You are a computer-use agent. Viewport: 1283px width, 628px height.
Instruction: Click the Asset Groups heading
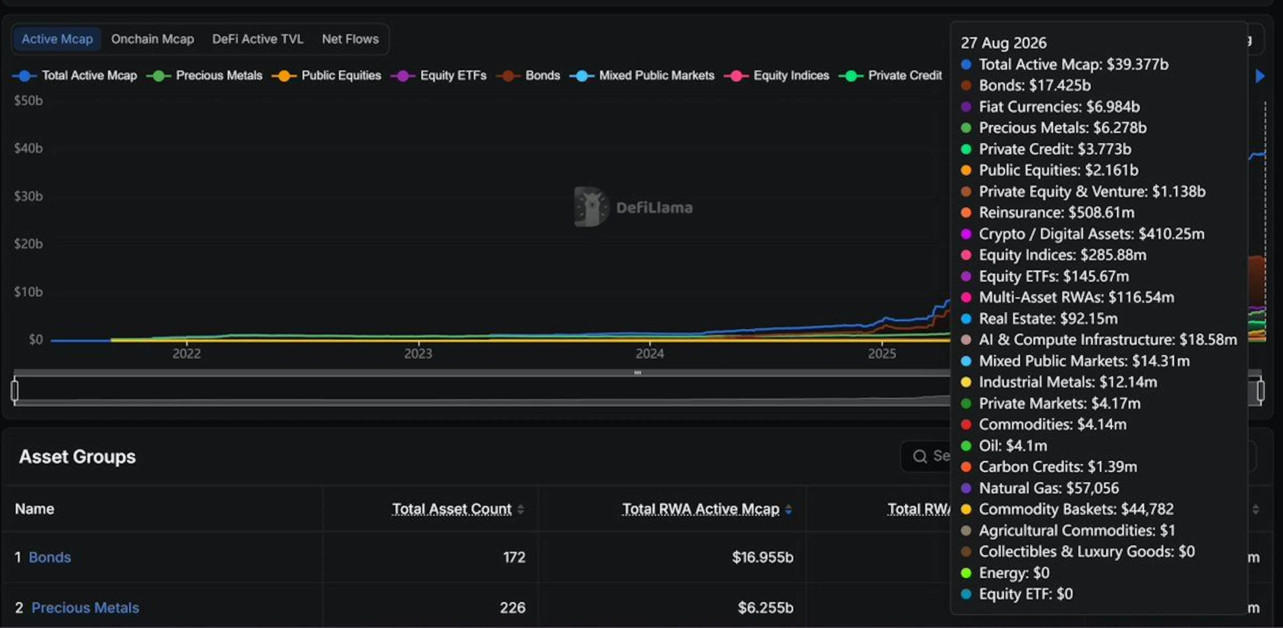(77, 457)
